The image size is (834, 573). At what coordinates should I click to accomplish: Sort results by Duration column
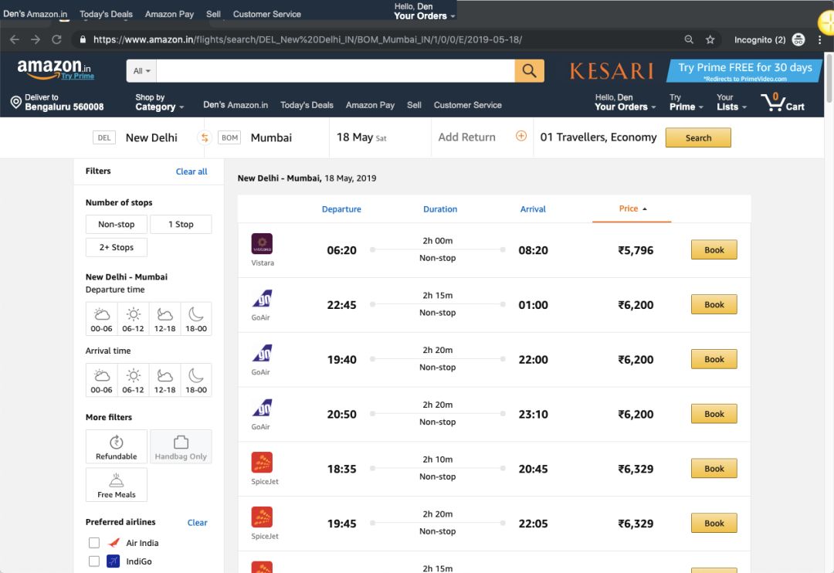(440, 209)
